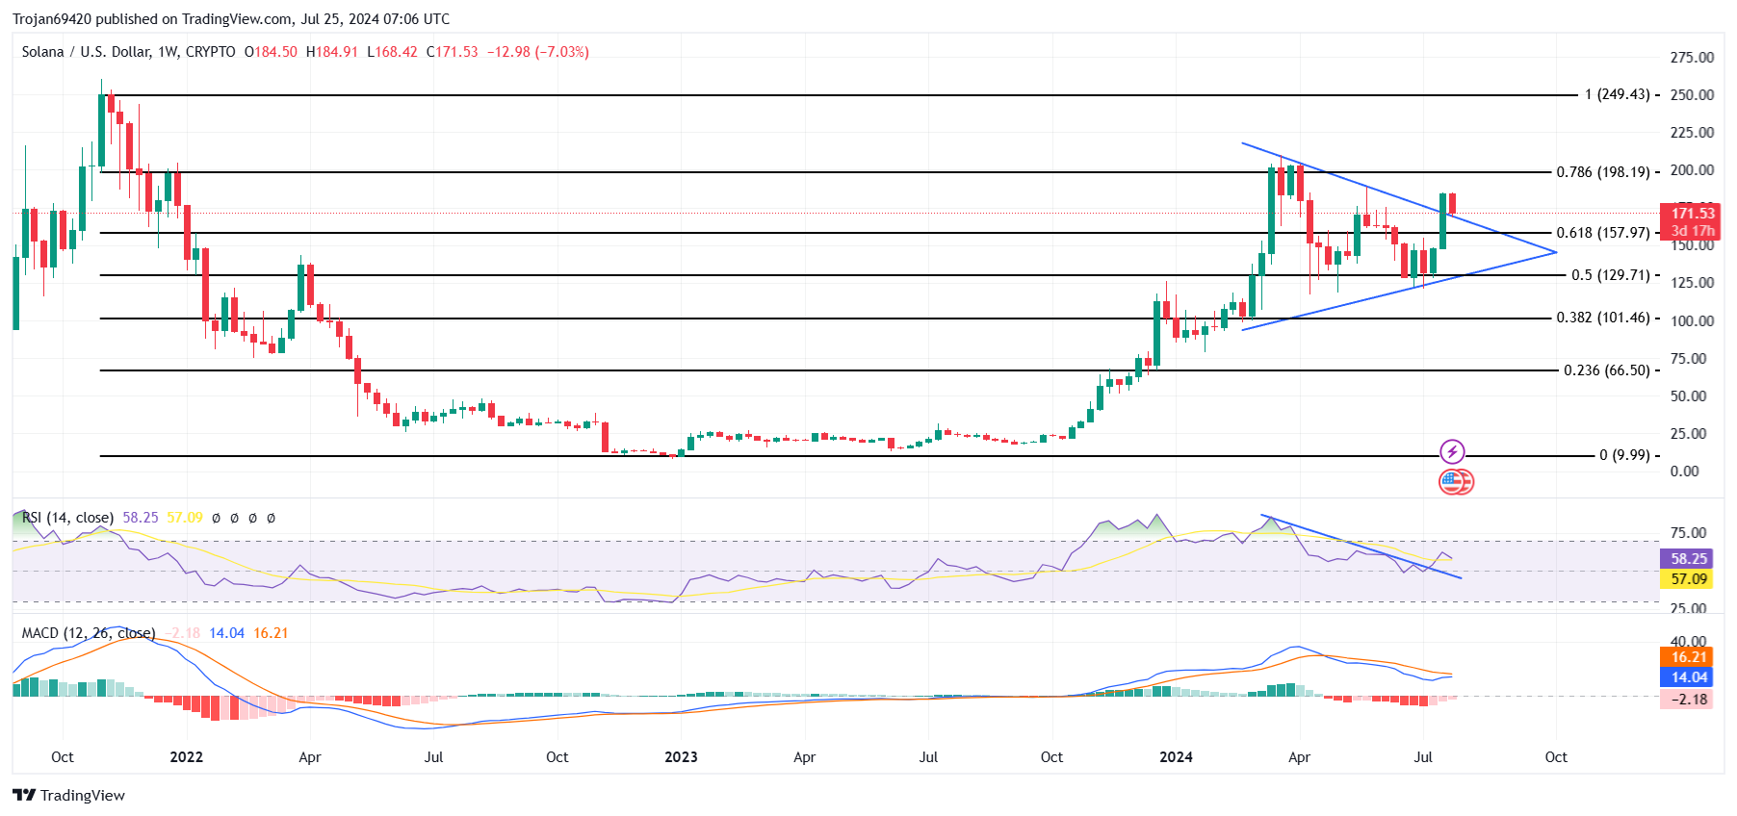Click the Solana / U.S. Dollar symbol title
Image resolution: width=1737 pixels, height=816 pixels.
pyautogui.click(x=129, y=52)
